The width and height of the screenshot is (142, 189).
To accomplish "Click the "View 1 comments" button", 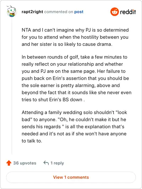I will pyautogui.click(x=71, y=177).
